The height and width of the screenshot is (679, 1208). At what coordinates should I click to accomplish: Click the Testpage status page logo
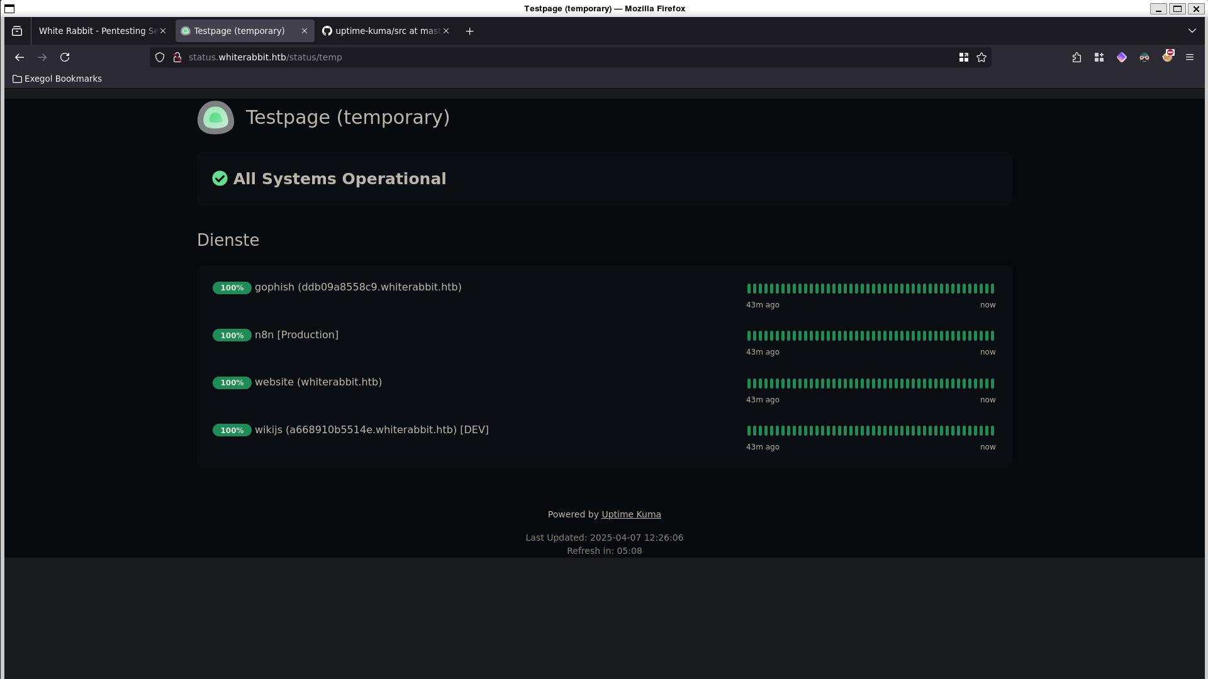tap(216, 118)
